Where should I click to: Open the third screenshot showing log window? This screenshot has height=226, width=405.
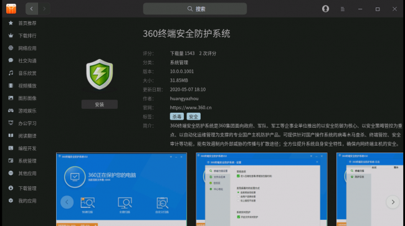coord(370,189)
